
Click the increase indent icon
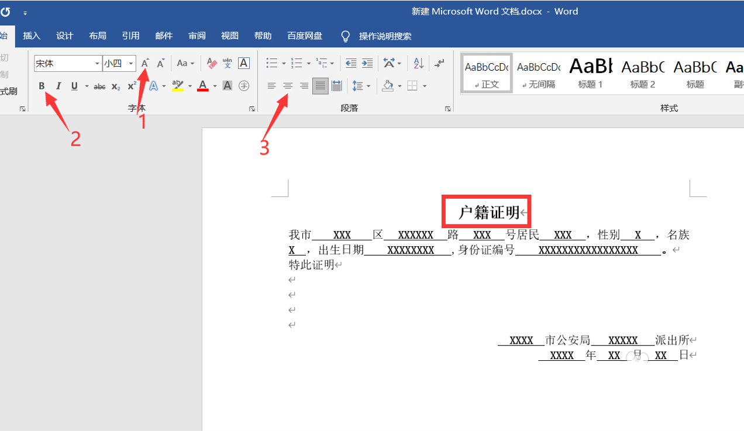[x=367, y=63]
